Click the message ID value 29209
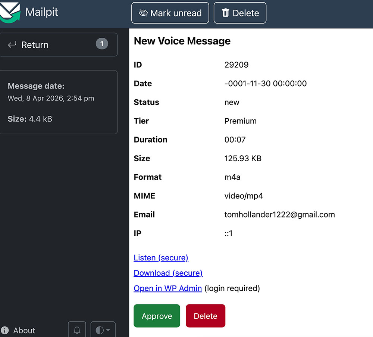373x337 pixels. pyautogui.click(x=236, y=65)
